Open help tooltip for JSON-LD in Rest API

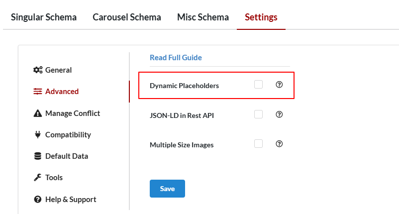(x=279, y=114)
